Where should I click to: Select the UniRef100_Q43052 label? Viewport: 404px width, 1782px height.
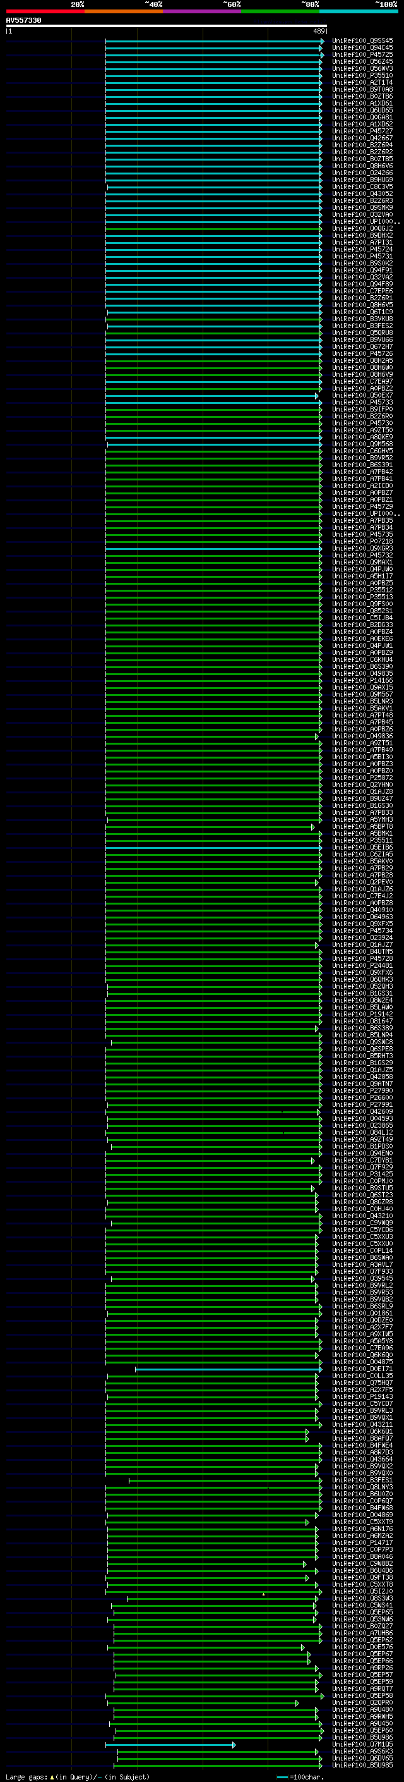pos(362,193)
